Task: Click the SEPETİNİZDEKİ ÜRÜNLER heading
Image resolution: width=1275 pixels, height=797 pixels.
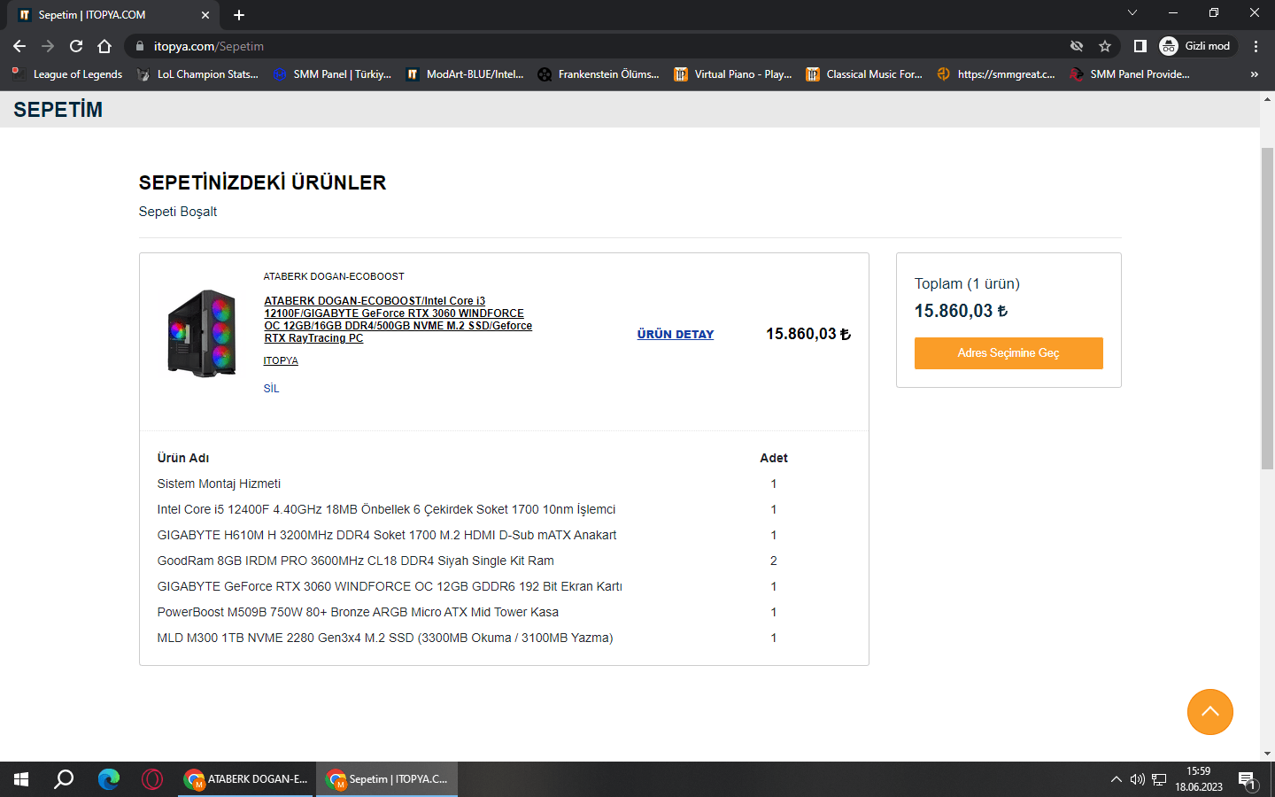Action: click(x=263, y=182)
